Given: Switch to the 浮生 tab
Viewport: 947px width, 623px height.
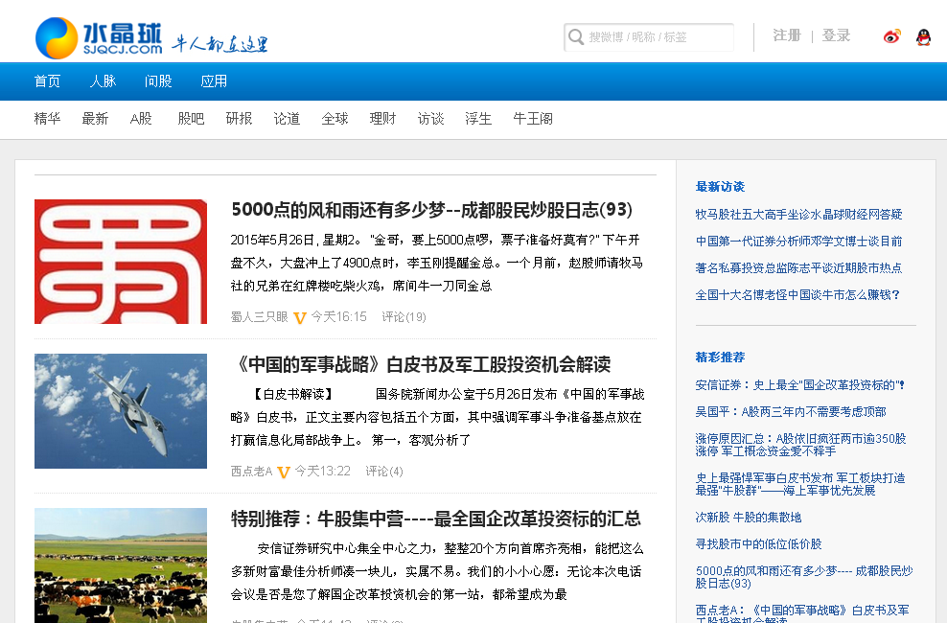Looking at the screenshot, I should tap(478, 119).
